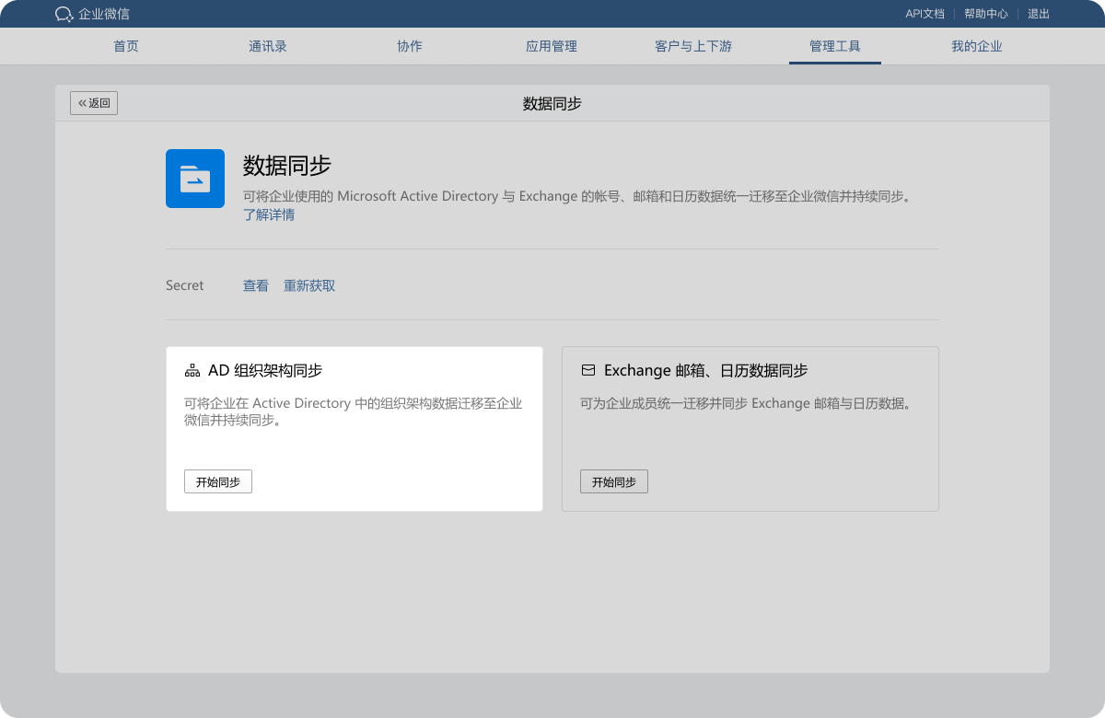Click the 返回 back button

click(x=94, y=103)
